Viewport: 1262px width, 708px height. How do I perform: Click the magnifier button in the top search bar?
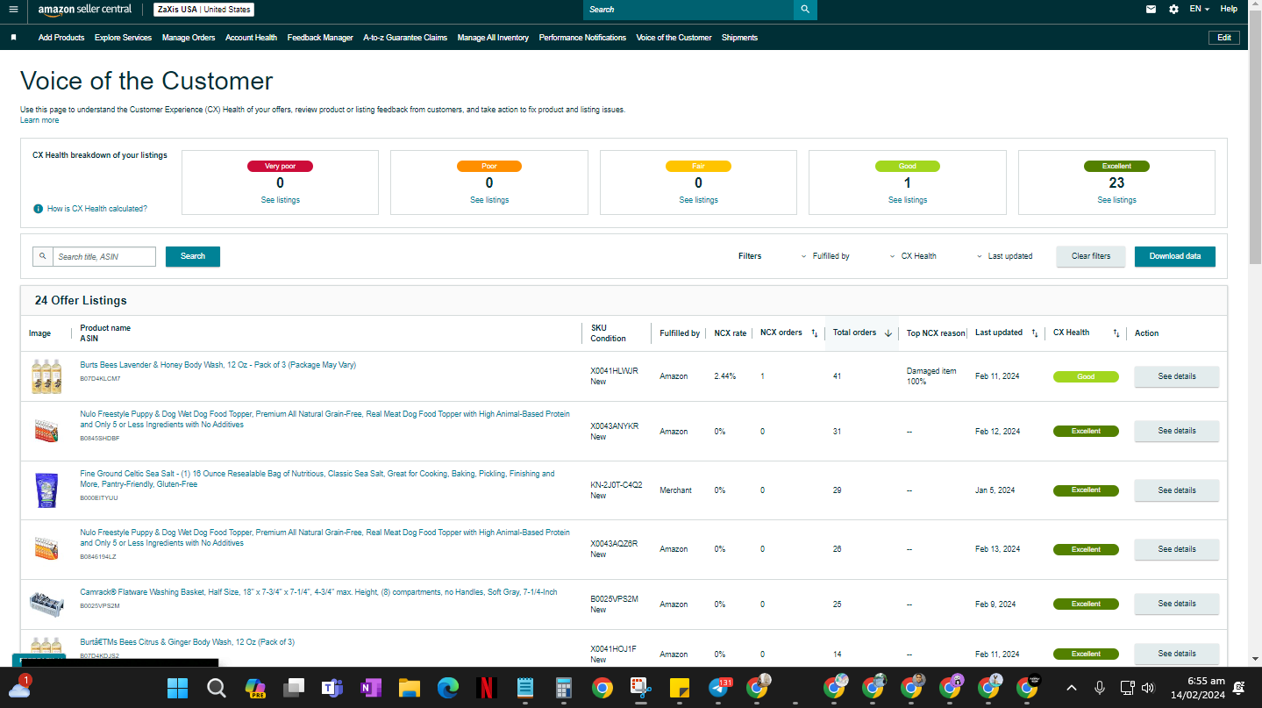[805, 10]
